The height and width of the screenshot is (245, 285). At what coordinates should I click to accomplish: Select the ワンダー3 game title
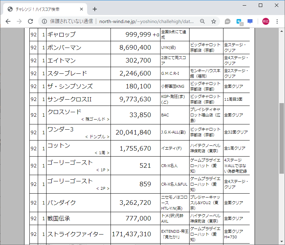[60, 129]
